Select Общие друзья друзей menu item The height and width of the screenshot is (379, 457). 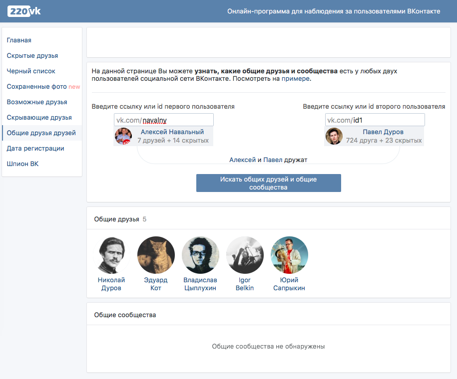click(41, 133)
